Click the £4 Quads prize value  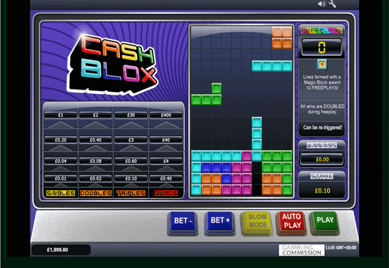coord(166,161)
